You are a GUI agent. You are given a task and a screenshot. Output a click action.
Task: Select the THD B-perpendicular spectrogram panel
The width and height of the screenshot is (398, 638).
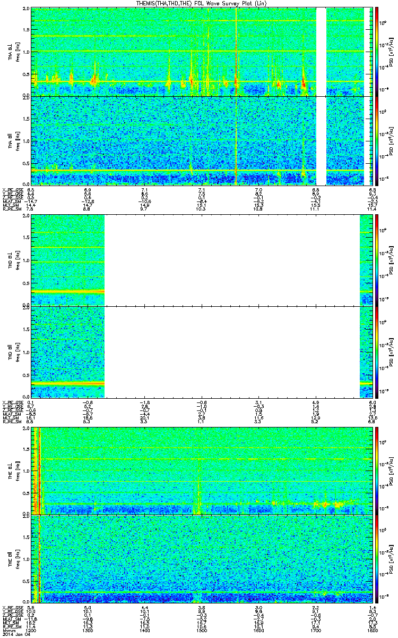coord(201,259)
